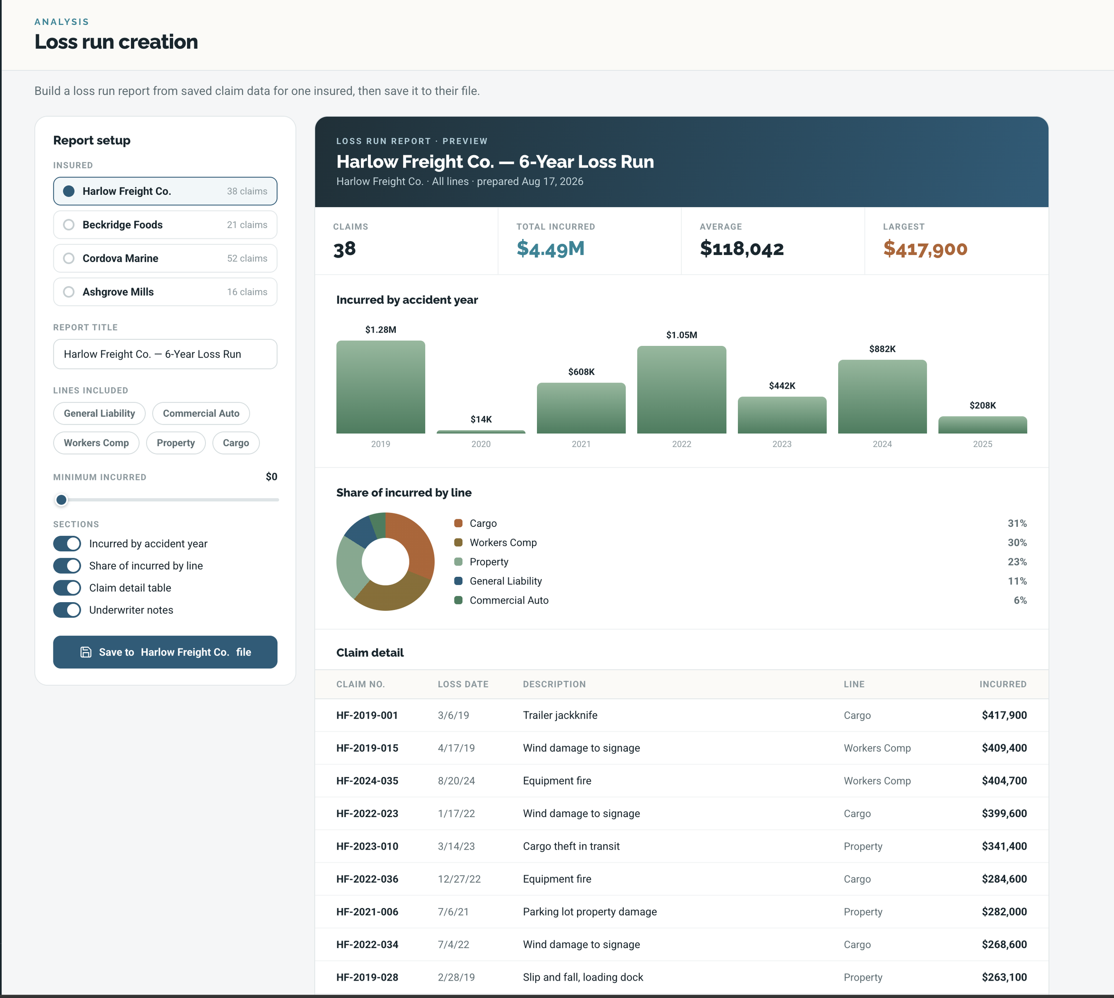Toggle the Incurred by accident year section
This screenshot has height=998, width=1114.
tap(67, 543)
